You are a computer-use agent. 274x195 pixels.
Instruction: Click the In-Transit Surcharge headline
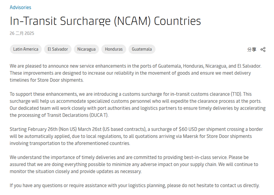[x=105, y=21]
